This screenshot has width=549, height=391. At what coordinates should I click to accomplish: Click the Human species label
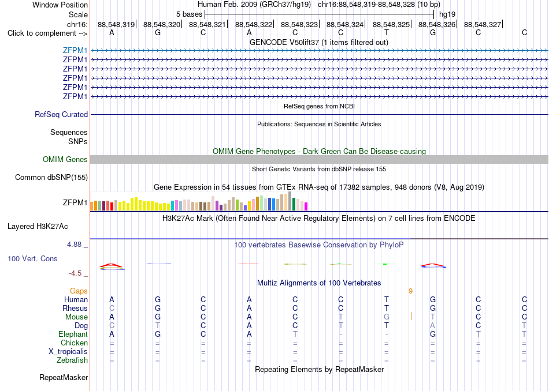pos(76,299)
